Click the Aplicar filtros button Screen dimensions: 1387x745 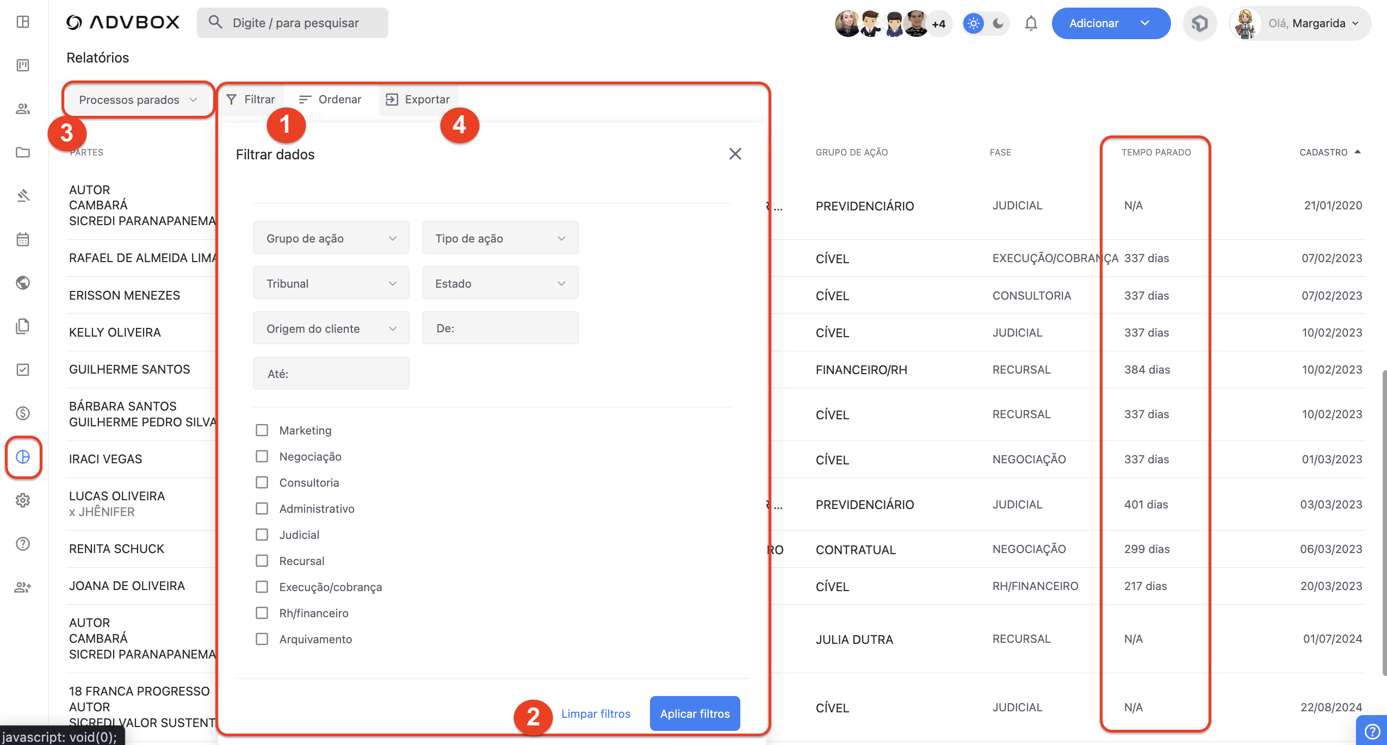(x=695, y=713)
